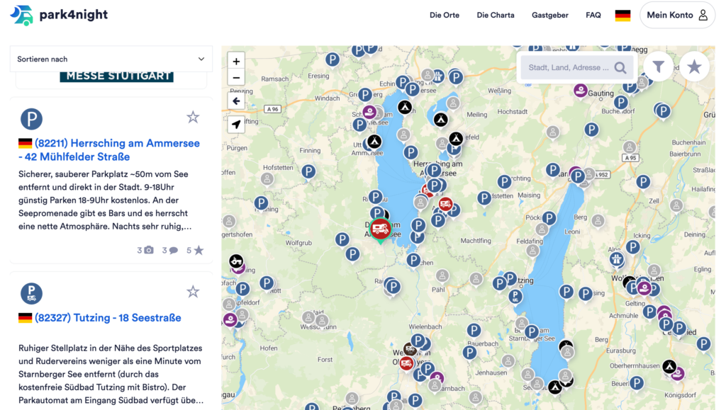Click the magnifier search icon

[x=620, y=68]
